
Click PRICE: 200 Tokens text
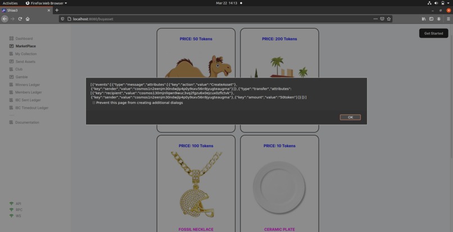(279, 39)
